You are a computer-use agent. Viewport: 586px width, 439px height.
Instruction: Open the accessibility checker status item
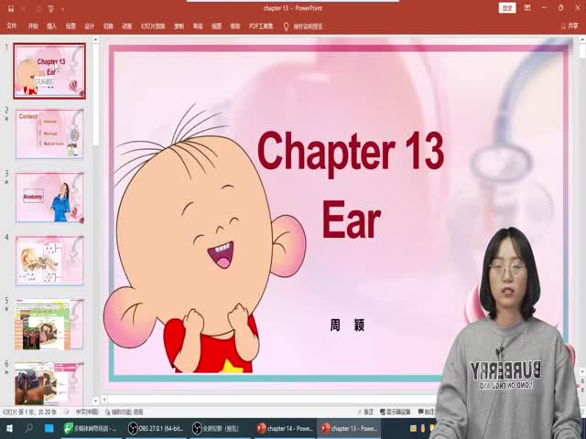tap(125, 412)
